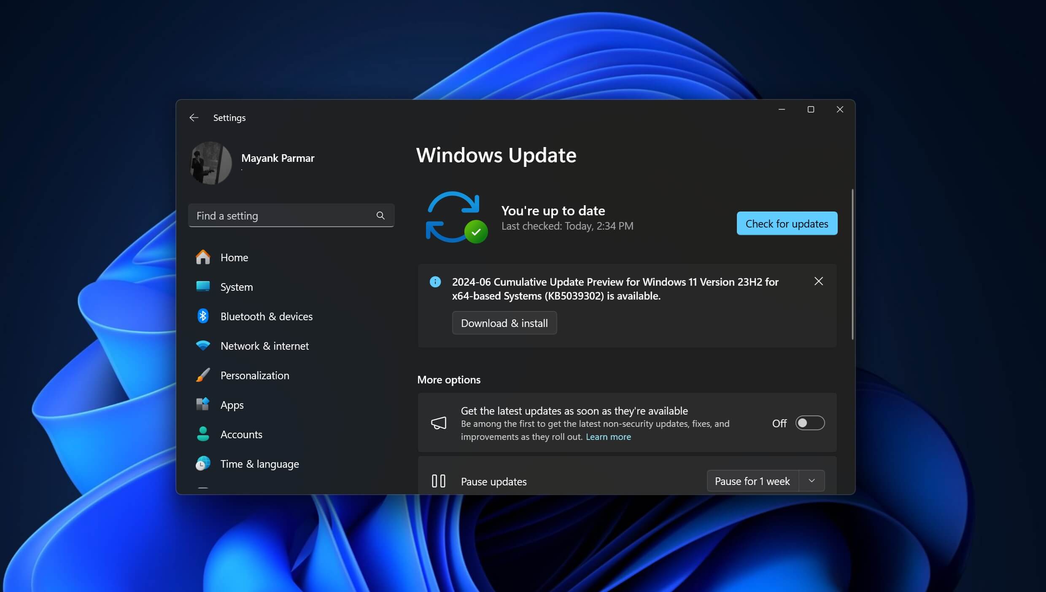
Task: Click the Wi-Fi network icon
Action: point(203,346)
